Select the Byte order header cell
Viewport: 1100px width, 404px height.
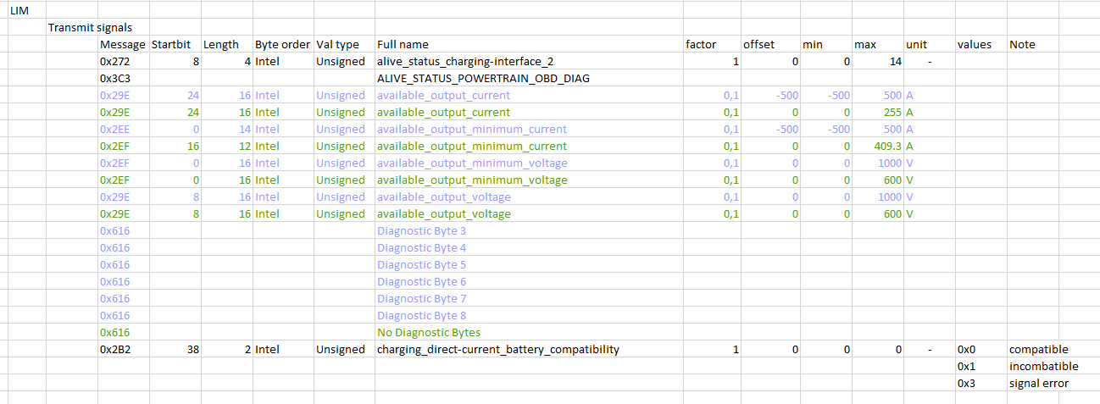[x=282, y=44]
